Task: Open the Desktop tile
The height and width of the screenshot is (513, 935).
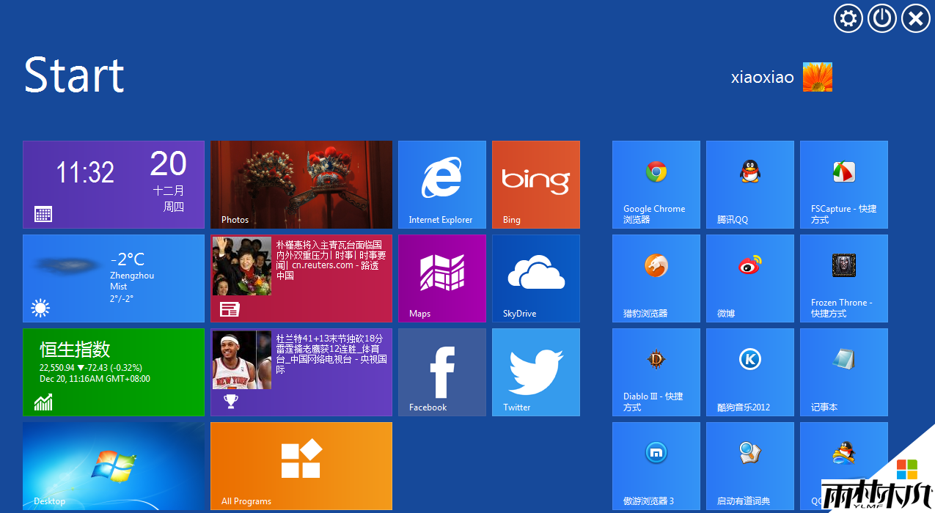Action: point(114,466)
